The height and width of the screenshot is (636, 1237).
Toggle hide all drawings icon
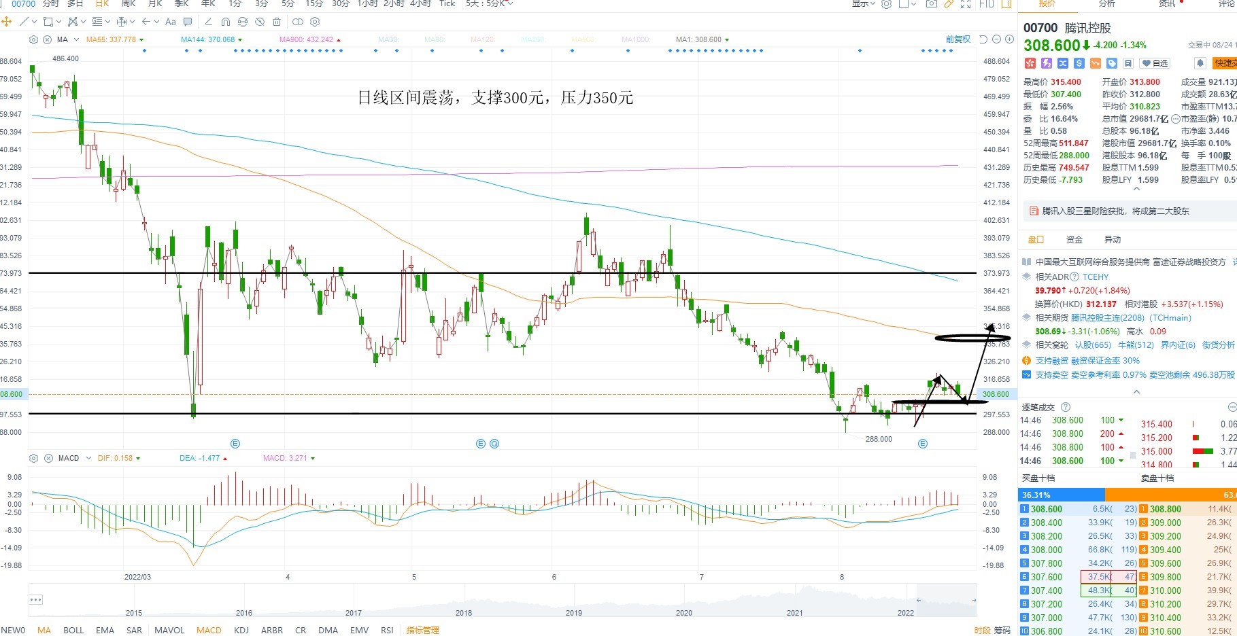click(260, 22)
